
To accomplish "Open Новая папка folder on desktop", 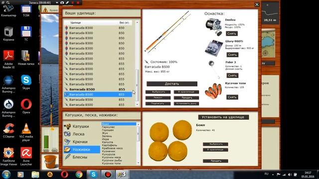I will (x=26, y=58).
